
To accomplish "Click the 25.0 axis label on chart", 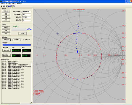I will point(66,55).
